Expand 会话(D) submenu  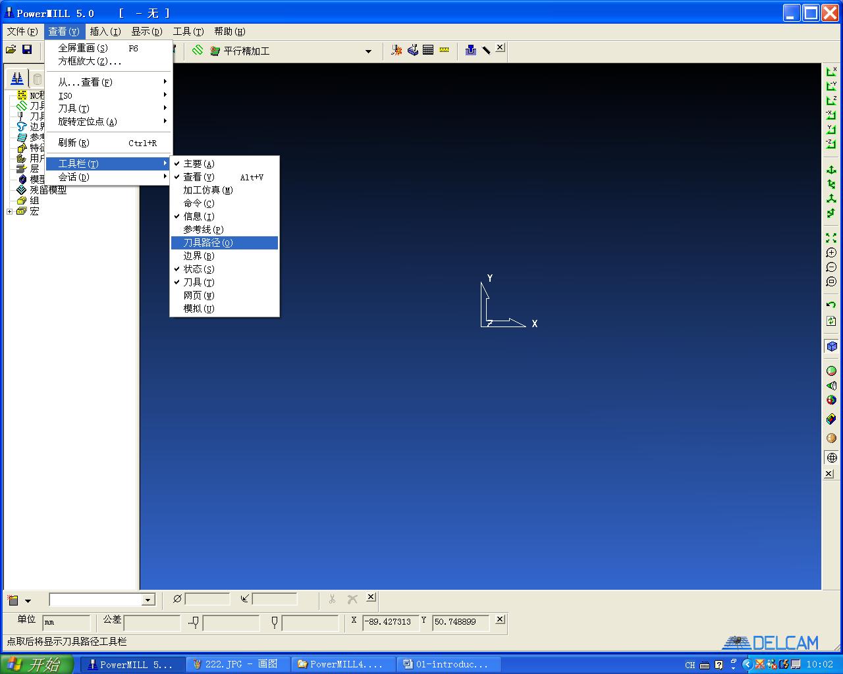click(x=109, y=177)
